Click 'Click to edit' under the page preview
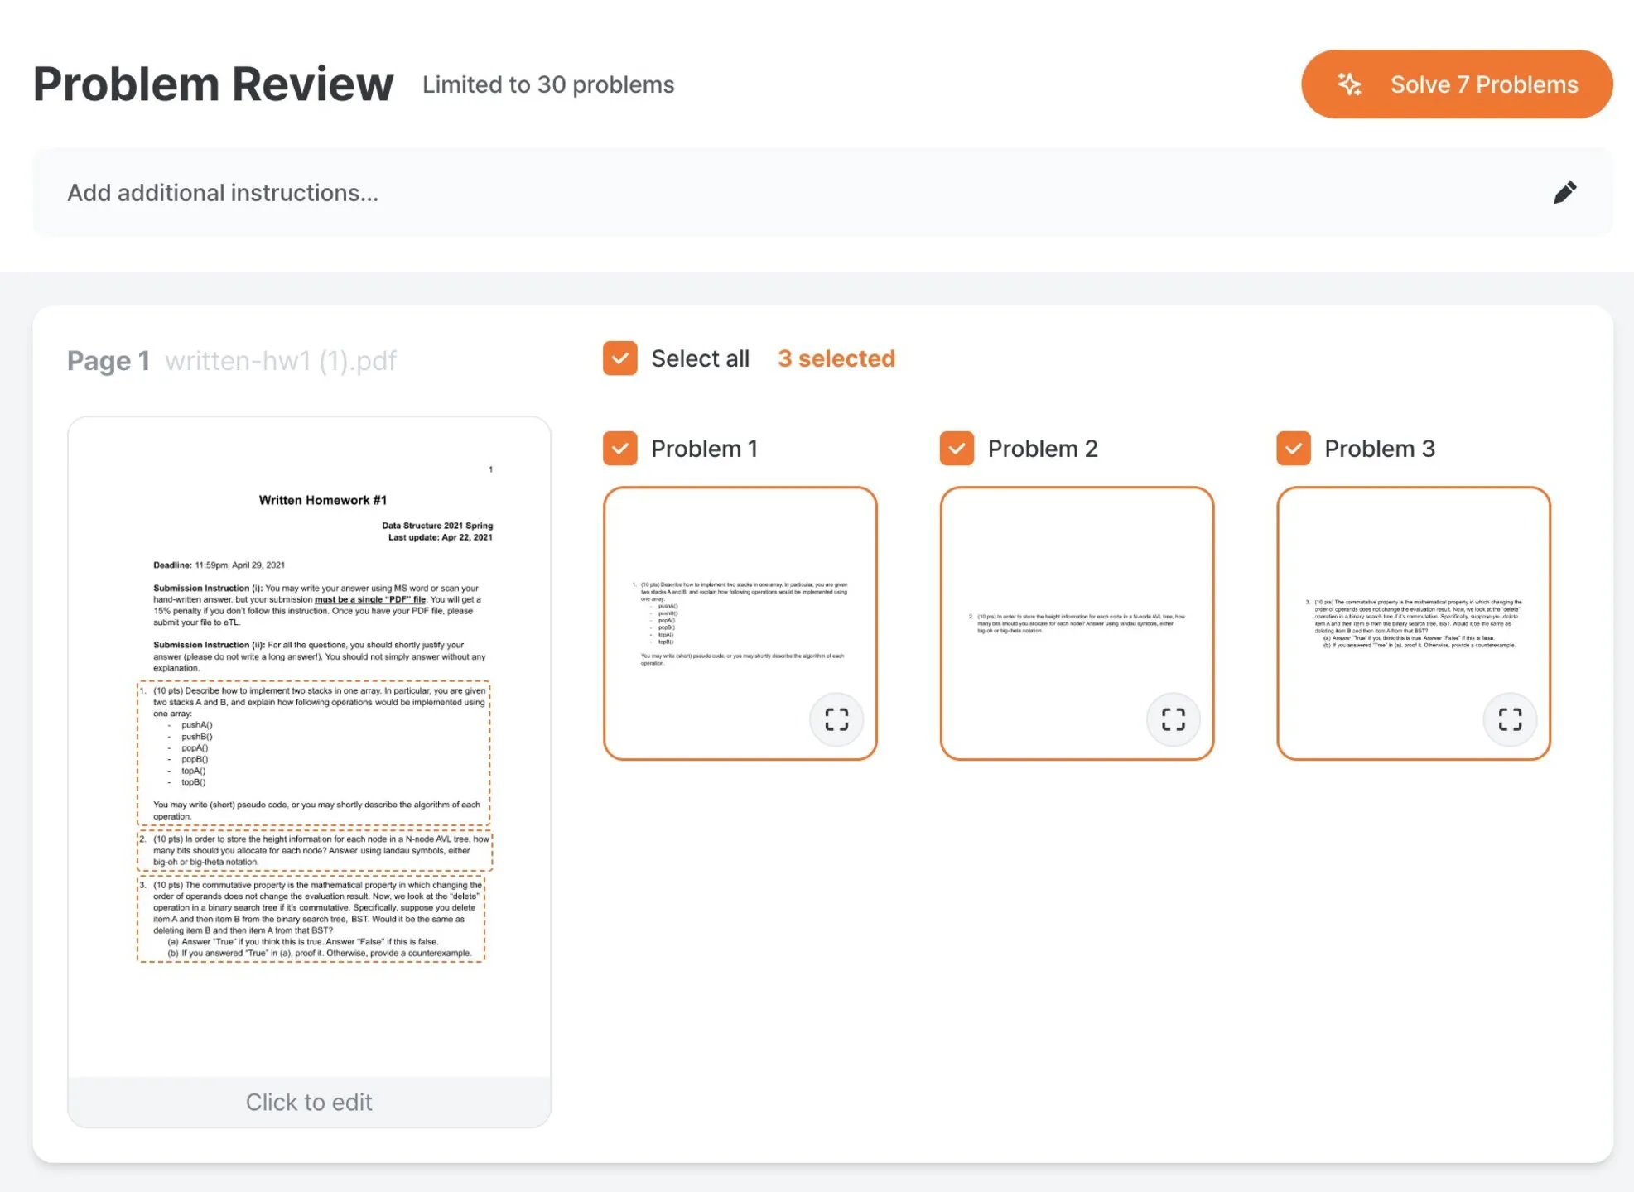This screenshot has height=1192, width=1634. [308, 1102]
